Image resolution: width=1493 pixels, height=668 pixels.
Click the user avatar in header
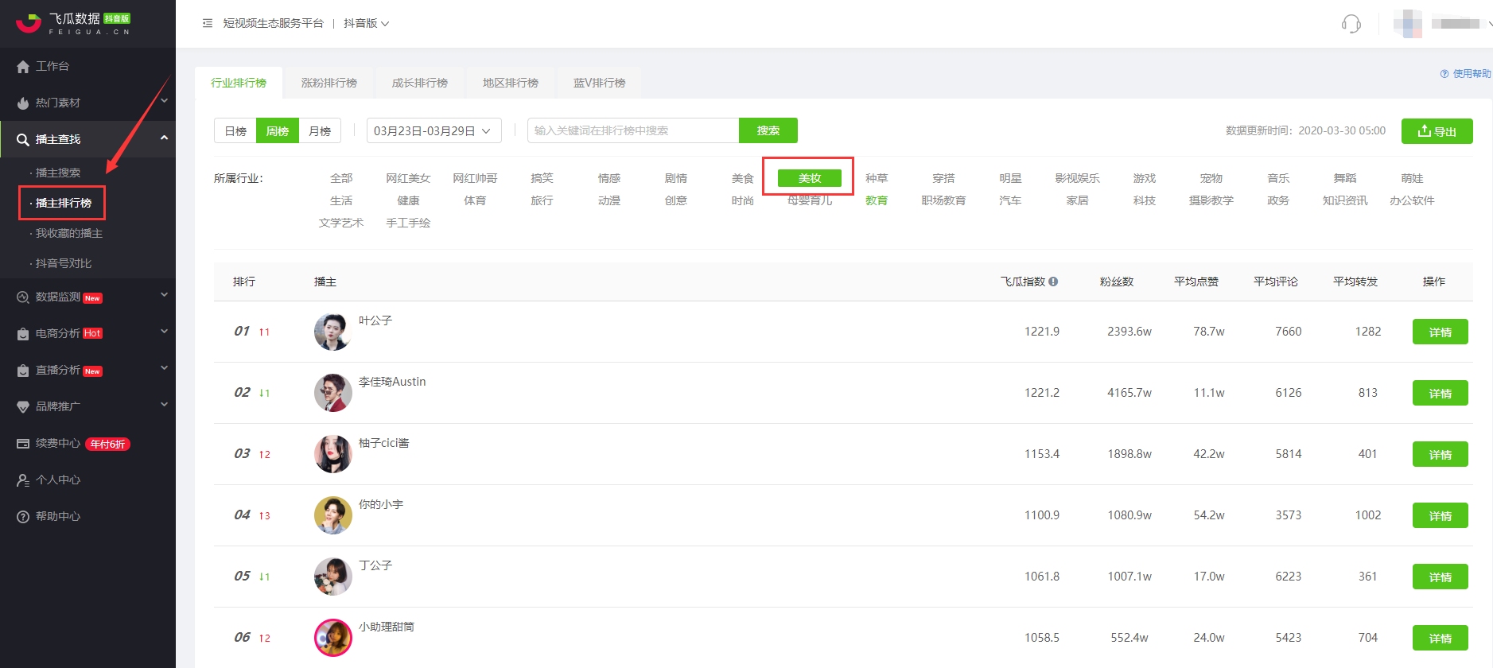point(1407,23)
